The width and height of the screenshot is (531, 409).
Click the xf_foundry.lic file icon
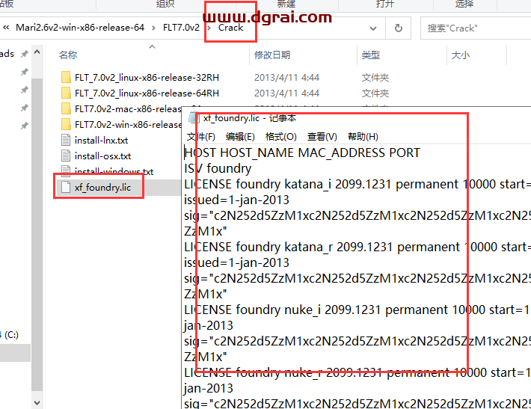(x=66, y=187)
